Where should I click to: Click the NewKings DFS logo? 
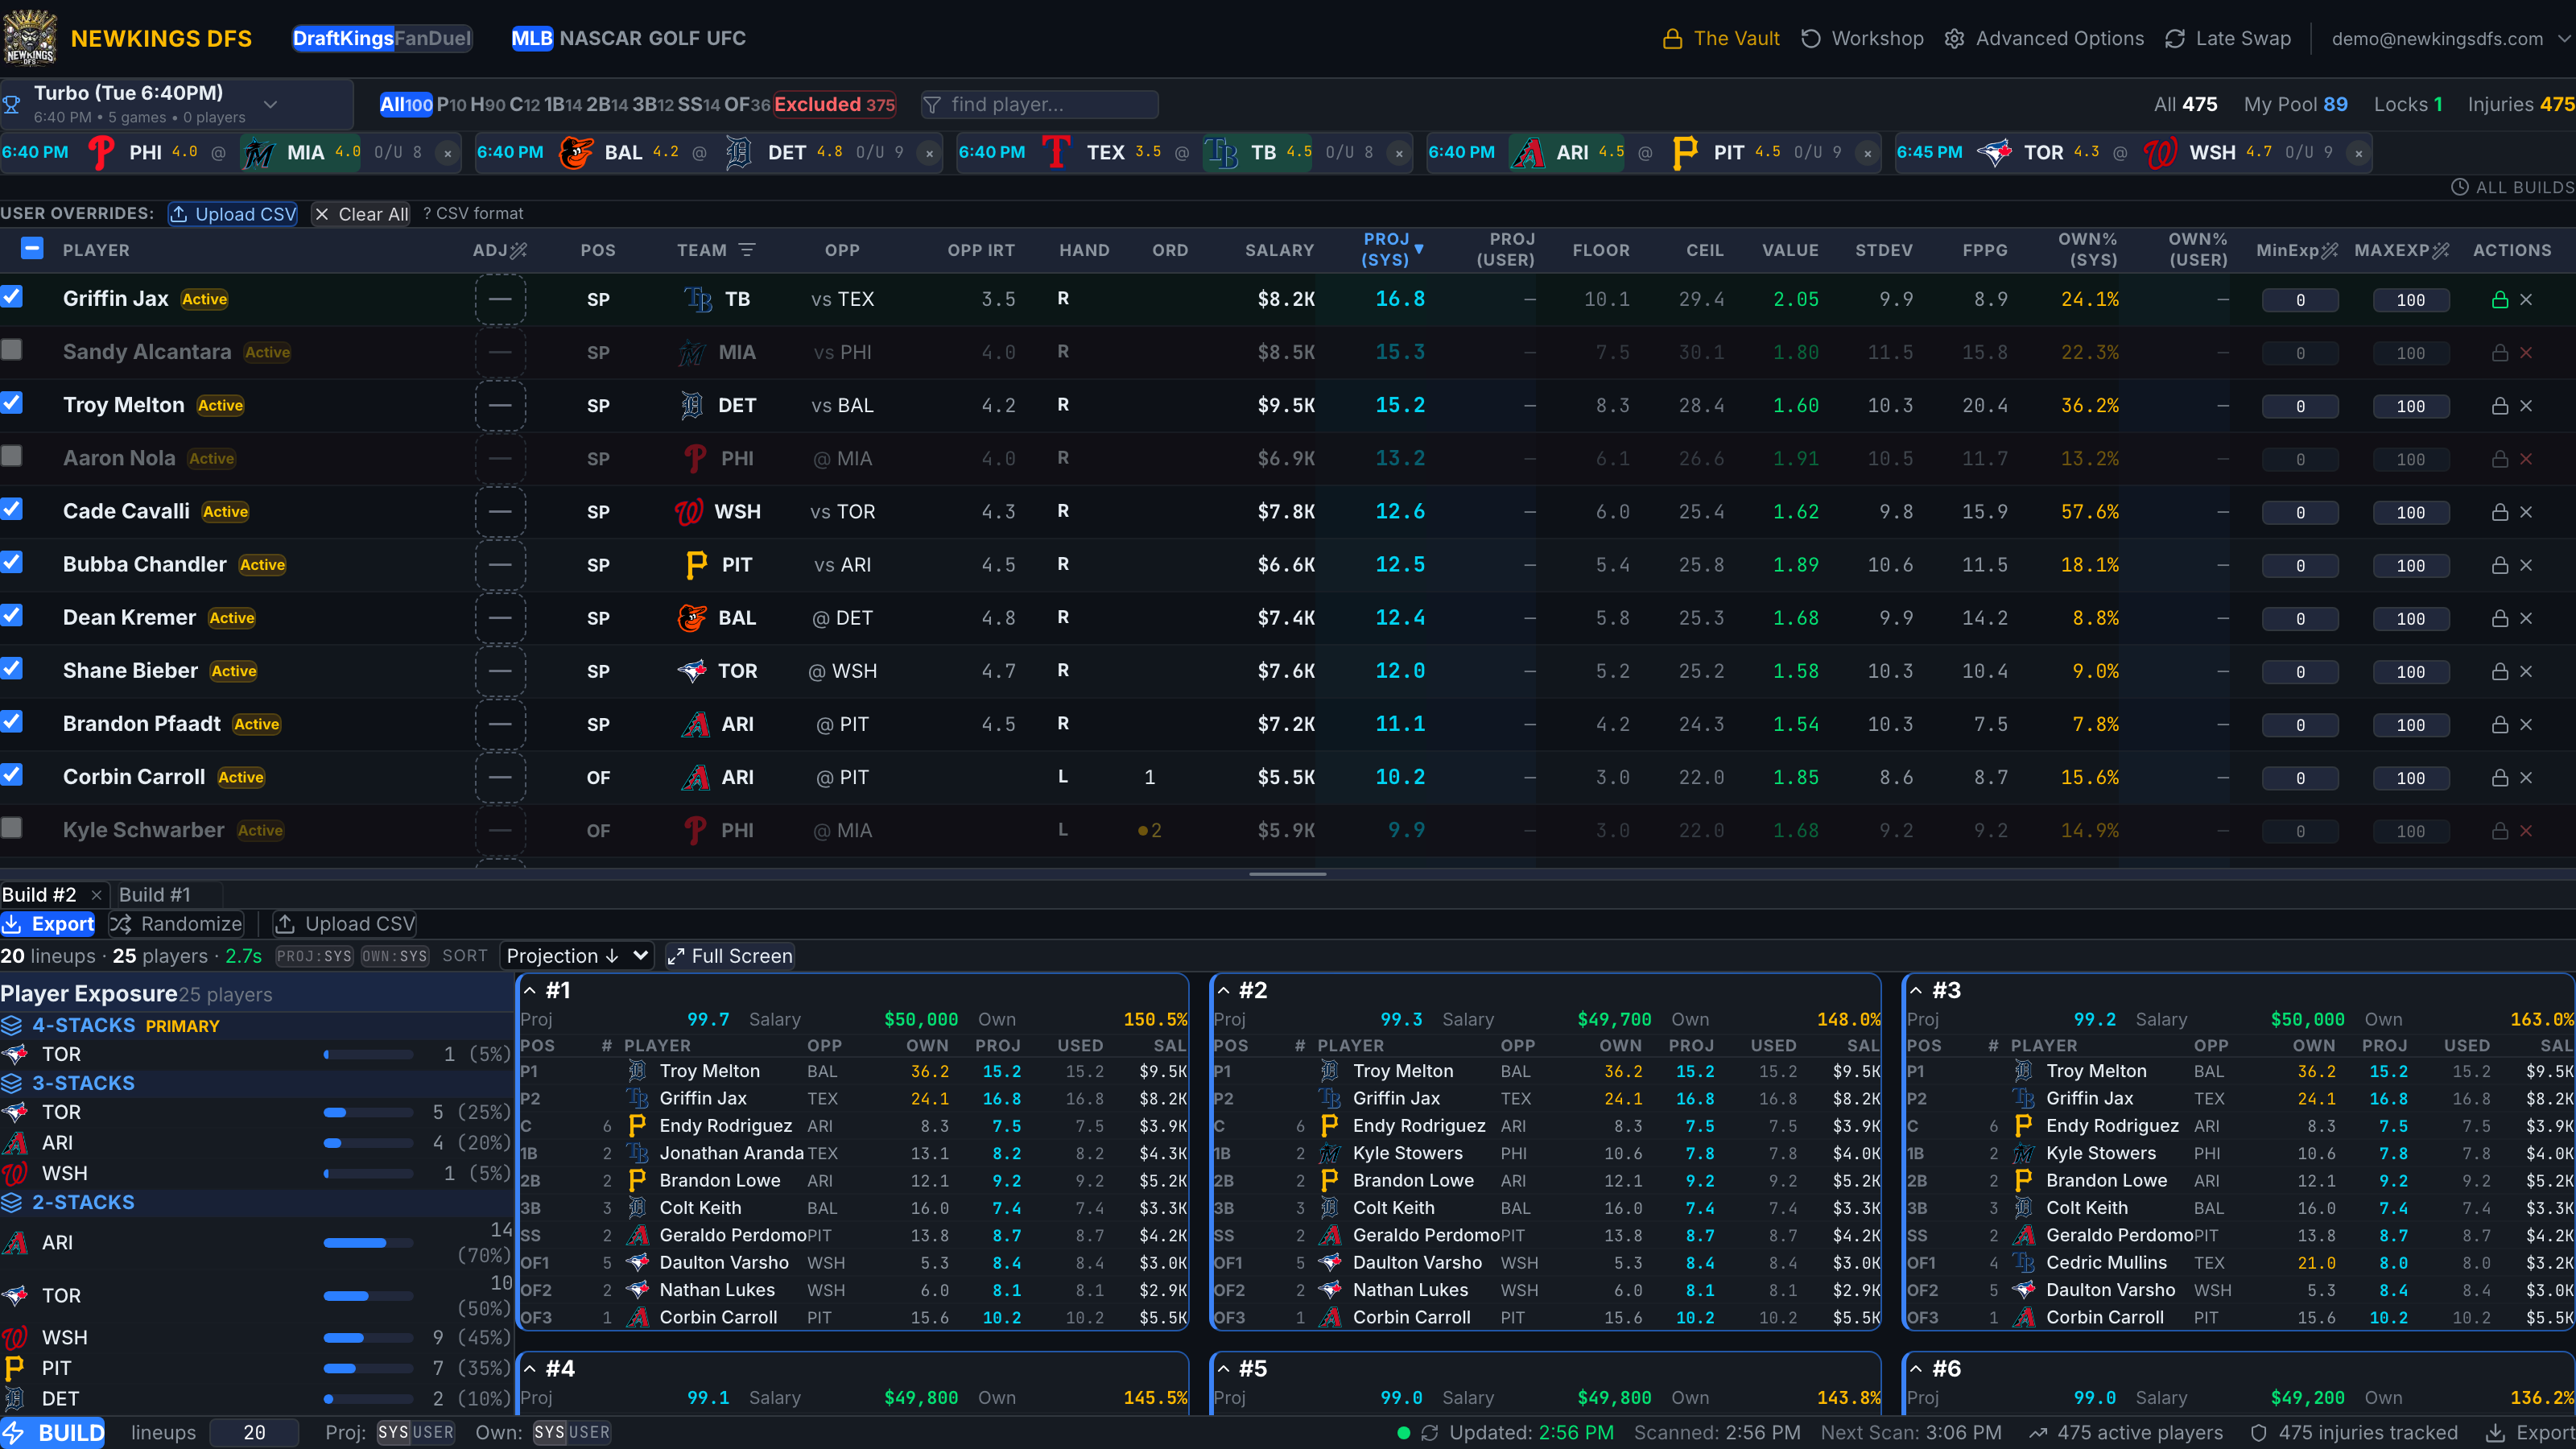(x=30, y=37)
